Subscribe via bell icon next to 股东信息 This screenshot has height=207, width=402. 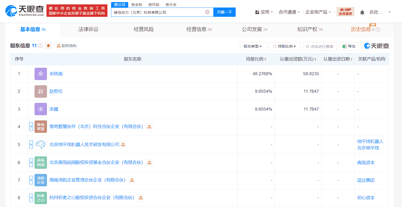[48, 45]
